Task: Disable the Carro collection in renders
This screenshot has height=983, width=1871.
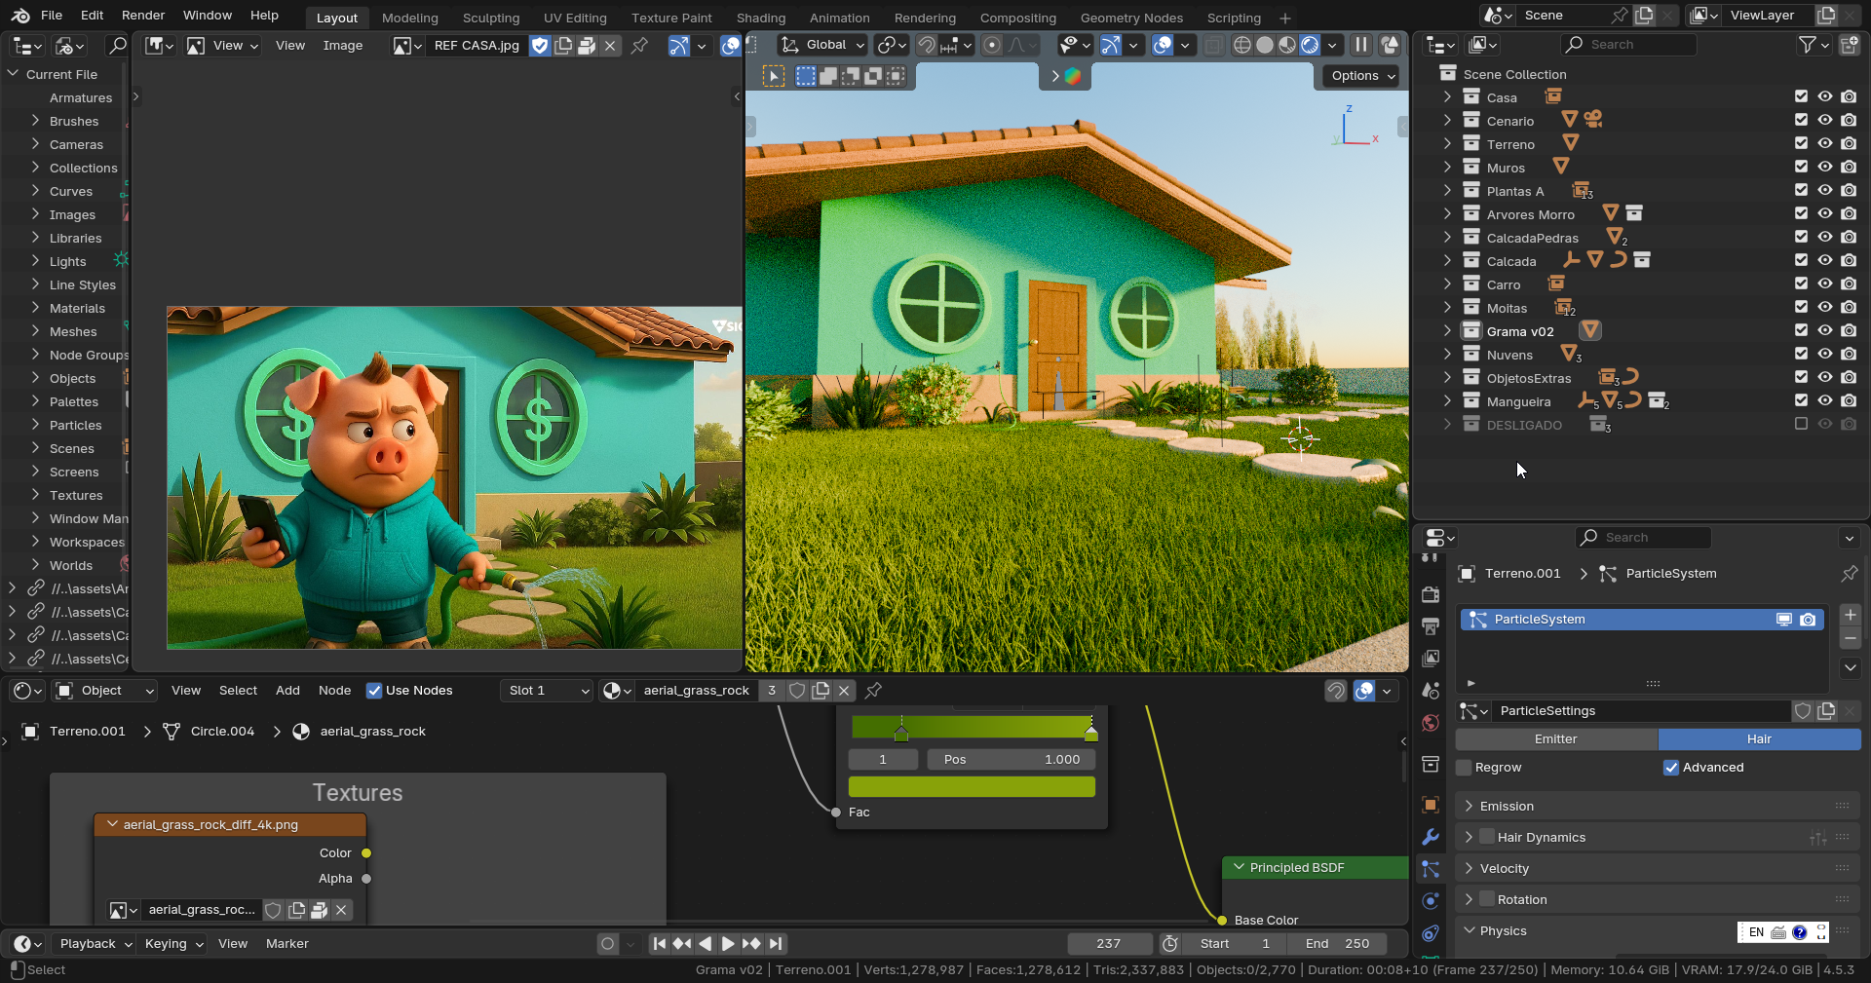Action: coord(1849,284)
